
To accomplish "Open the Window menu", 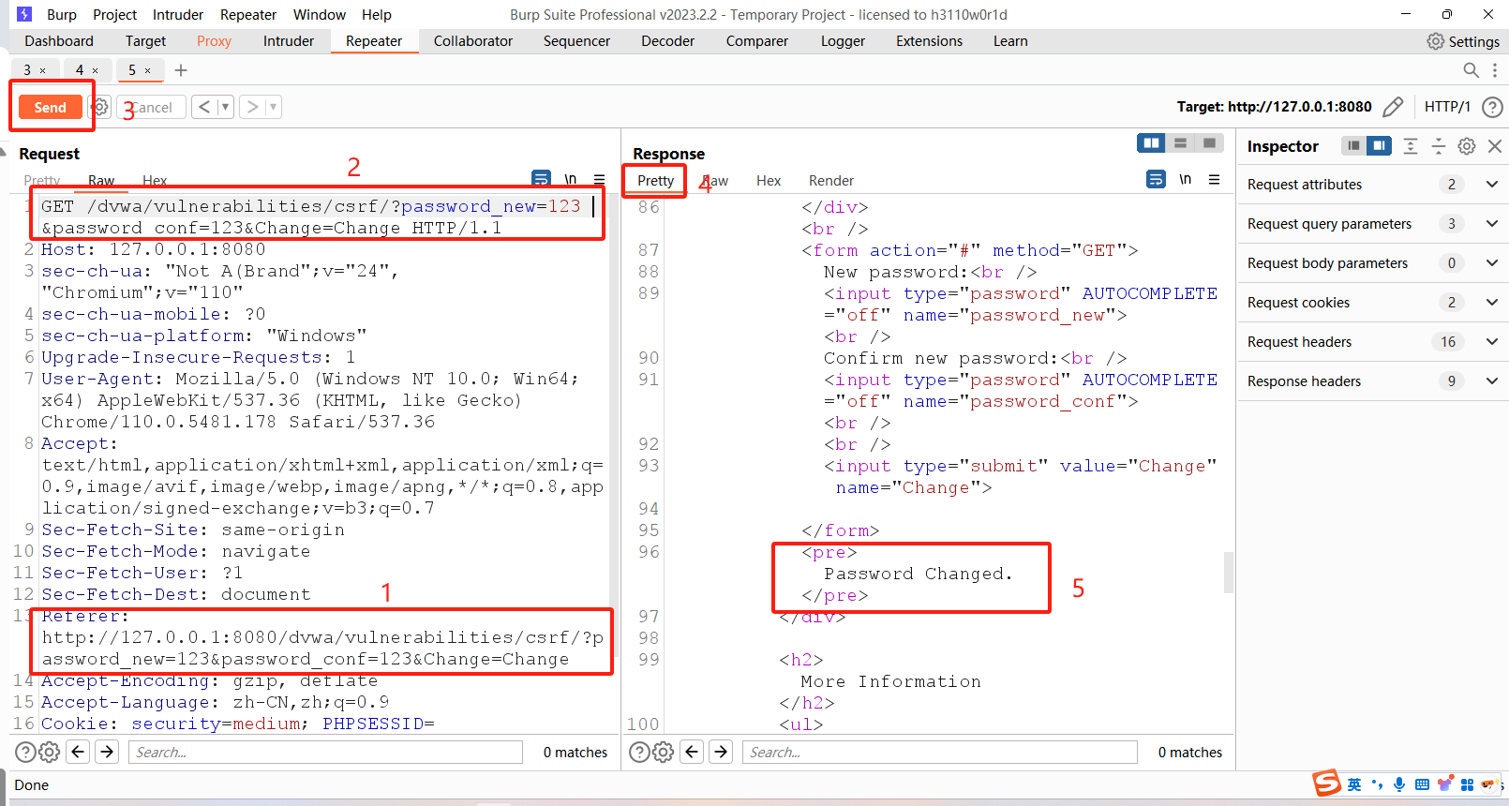I will pos(320,15).
